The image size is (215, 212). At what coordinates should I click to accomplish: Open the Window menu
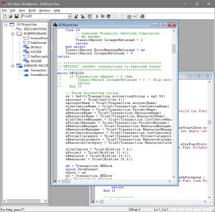(45, 11)
